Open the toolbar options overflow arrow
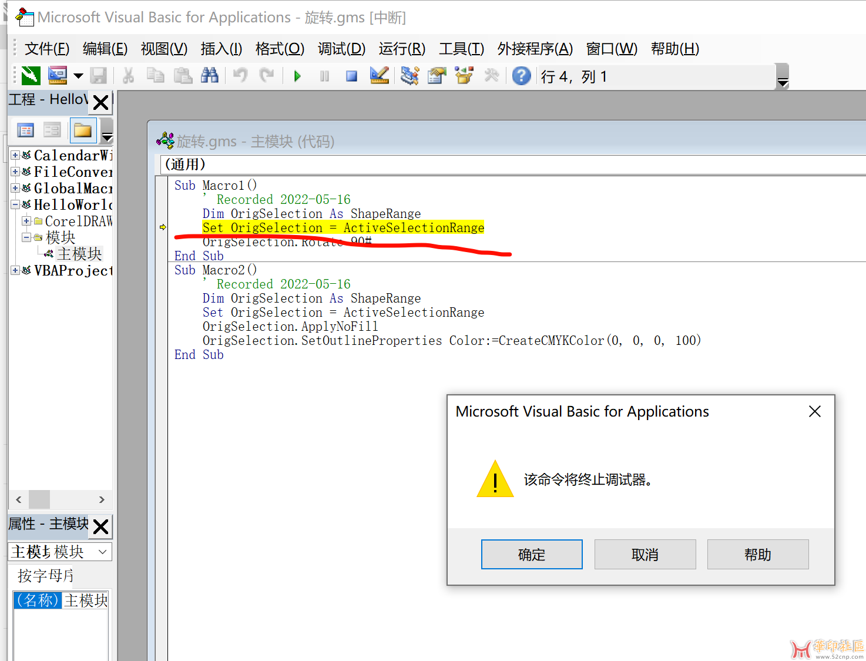The height and width of the screenshot is (661, 866). (x=783, y=76)
